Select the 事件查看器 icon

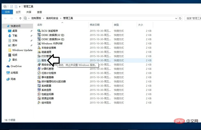tap(39, 77)
